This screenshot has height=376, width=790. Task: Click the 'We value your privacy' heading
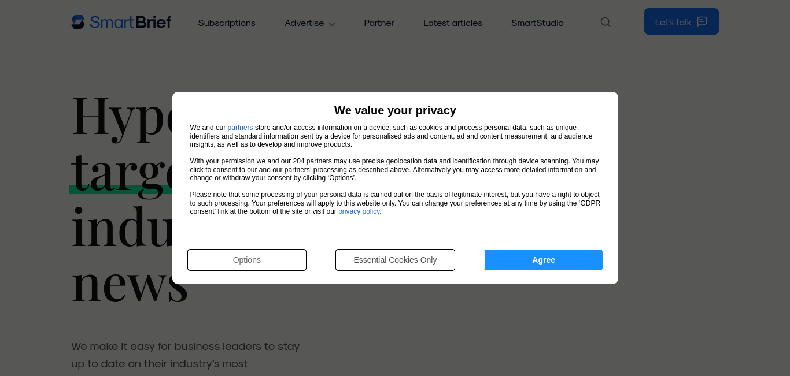point(395,110)
